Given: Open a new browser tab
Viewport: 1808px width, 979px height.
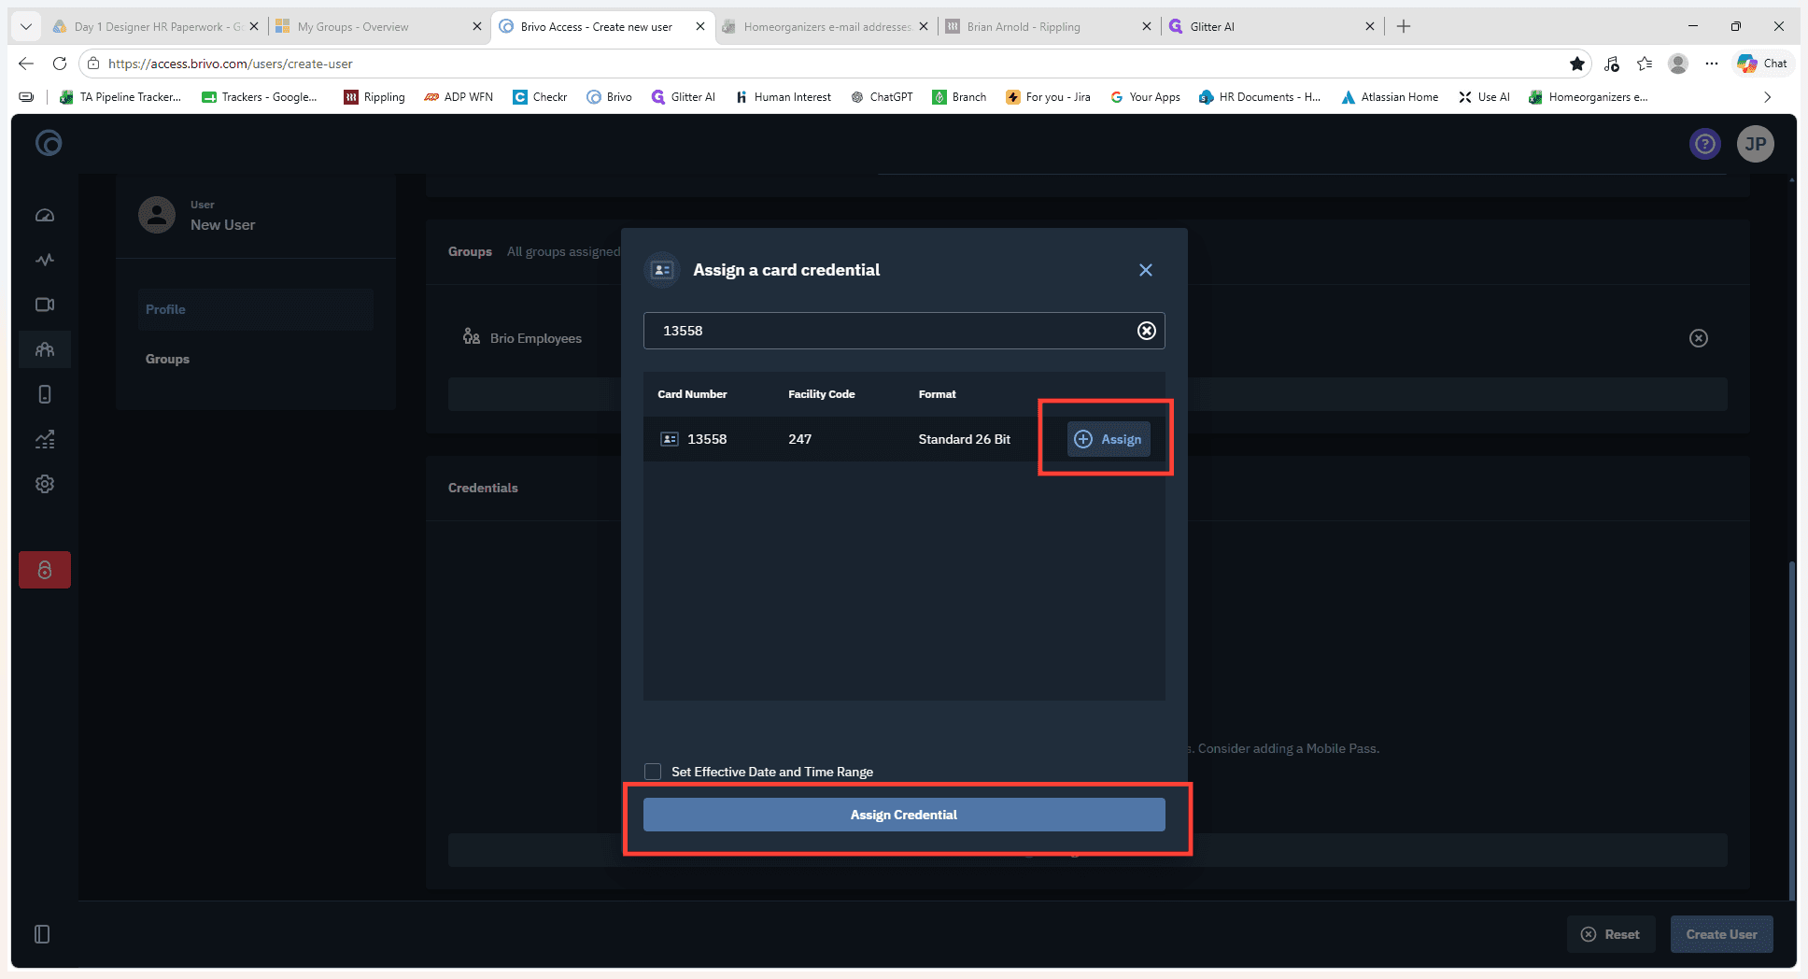Looking at the screenshot, I should [1404, 26].
